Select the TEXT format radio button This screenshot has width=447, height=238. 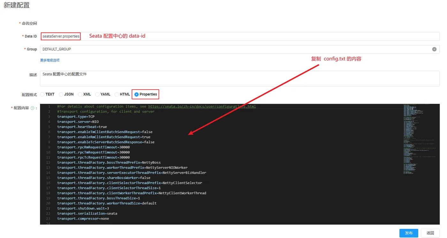42,94
